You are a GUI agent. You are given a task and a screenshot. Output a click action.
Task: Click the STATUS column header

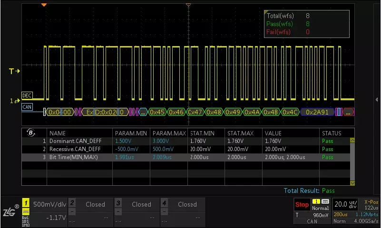point(332,133)
